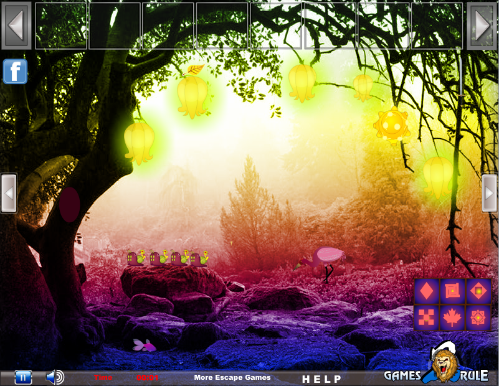Select the spiral square puzzle tile
Image resolution: width=499 pixels, height=386 pixels.
click(452, 289)
